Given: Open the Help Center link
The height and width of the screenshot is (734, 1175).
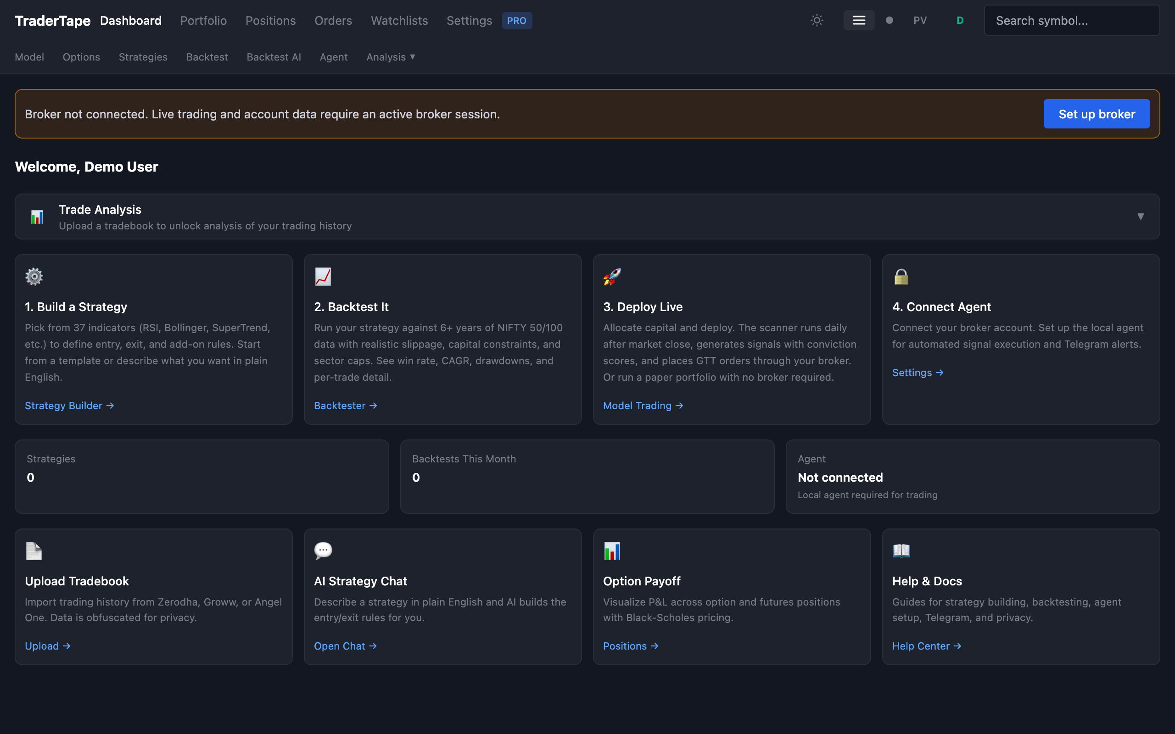Looking at the screenshot, I should [x=926, y=645].
